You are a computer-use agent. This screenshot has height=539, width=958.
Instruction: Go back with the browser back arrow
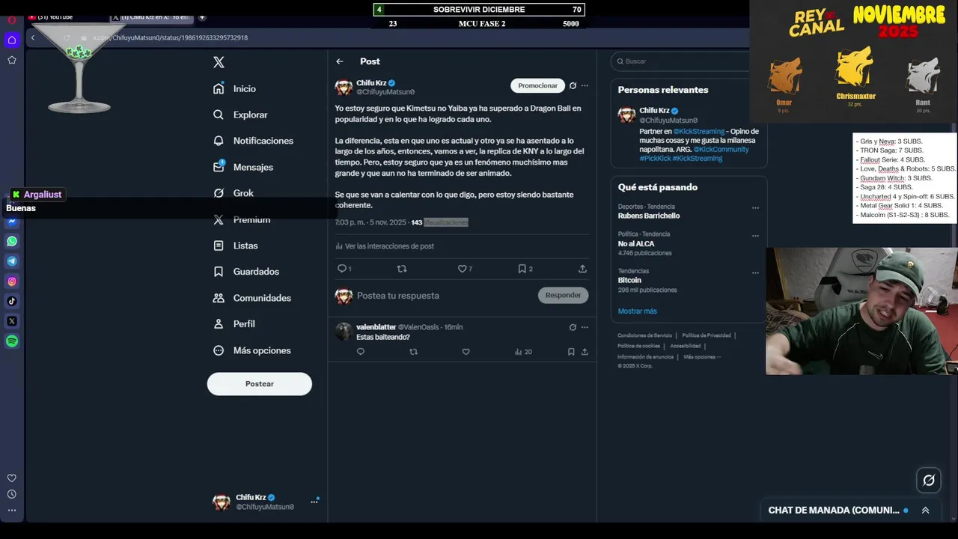tap(32, 37)
